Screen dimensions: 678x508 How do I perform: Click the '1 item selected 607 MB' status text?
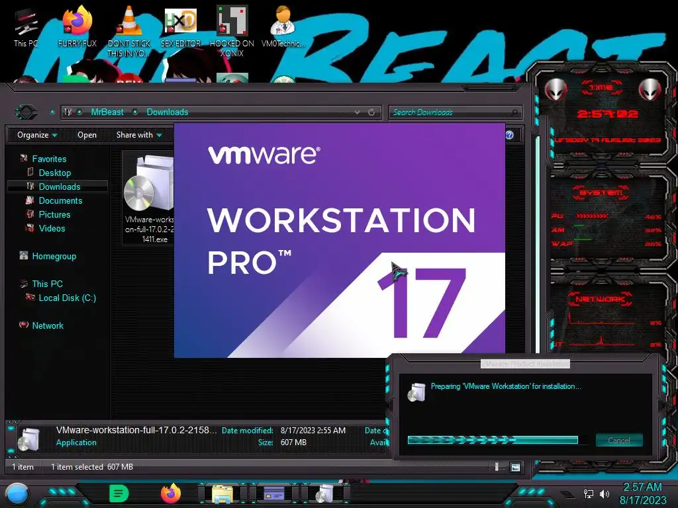tap(92, 467)
